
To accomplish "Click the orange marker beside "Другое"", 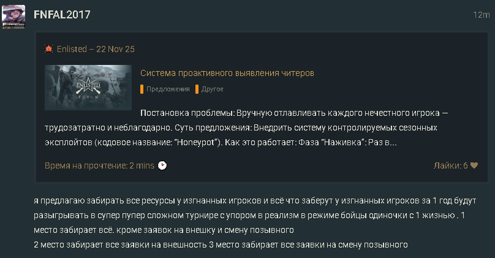I will 197,89.
